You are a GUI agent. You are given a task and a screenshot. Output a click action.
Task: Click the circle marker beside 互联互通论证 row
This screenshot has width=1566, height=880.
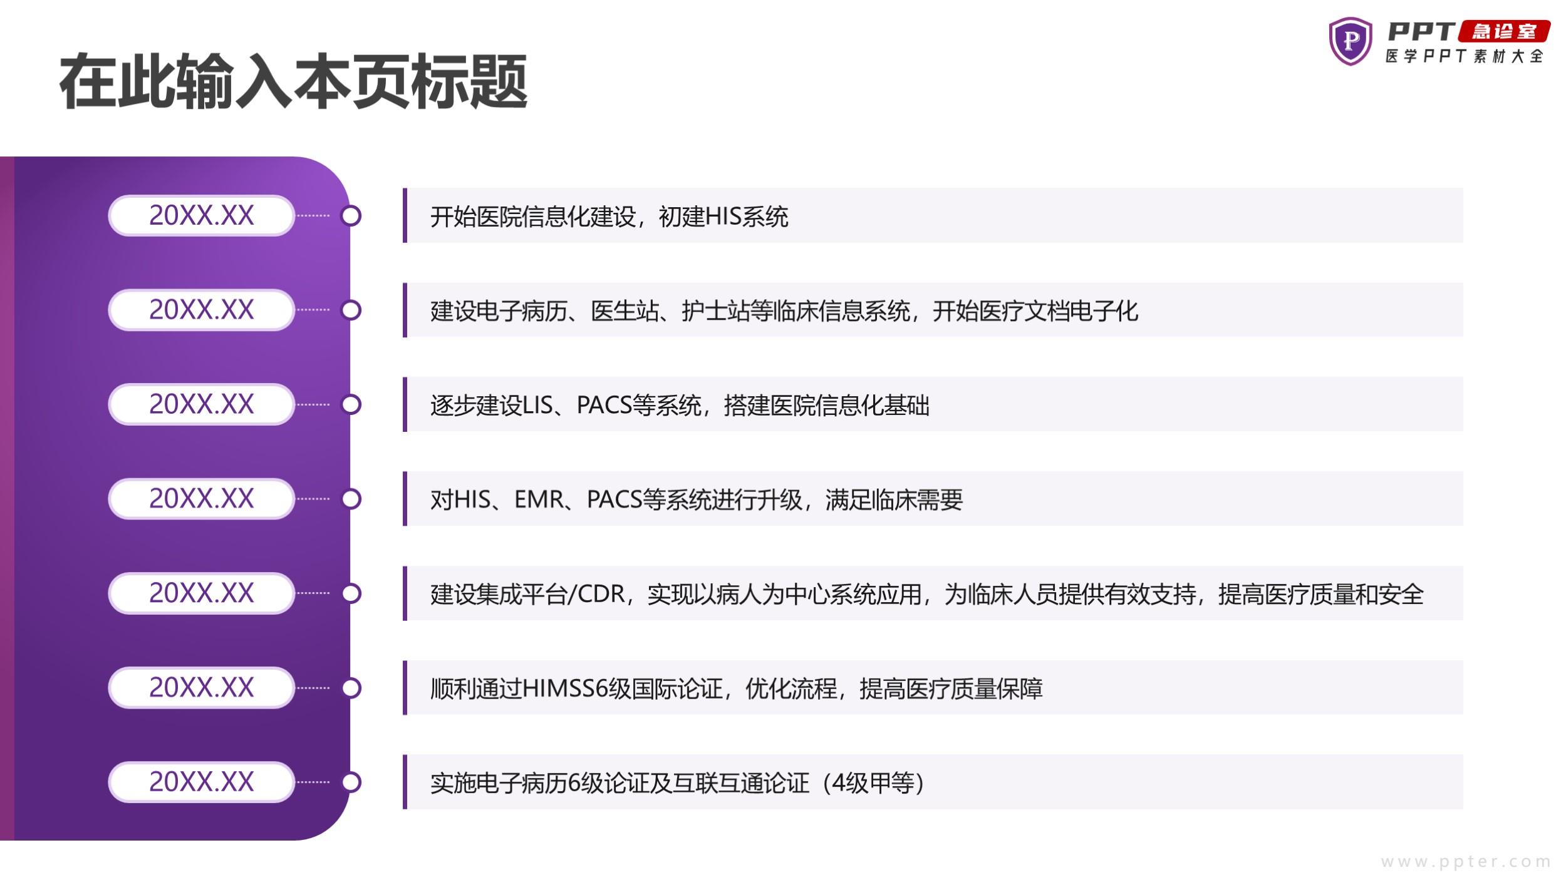click(351, 782)
